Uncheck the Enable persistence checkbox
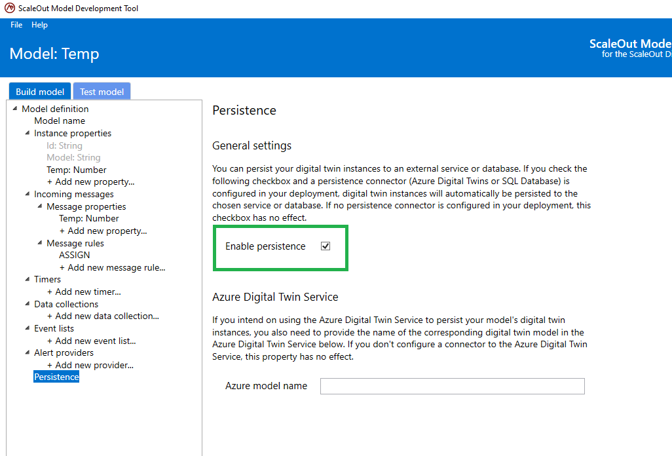The height and width of the screenshot is (456, 672). pyautogui.click(x=326, y=246)
